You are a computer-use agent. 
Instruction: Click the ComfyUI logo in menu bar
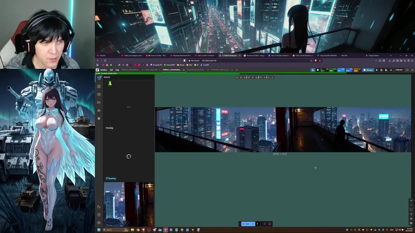(97, 70)
